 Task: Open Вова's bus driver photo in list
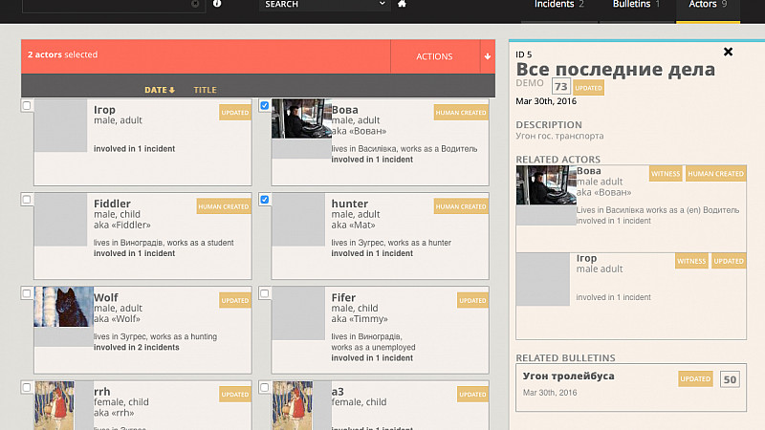point(301,118)
